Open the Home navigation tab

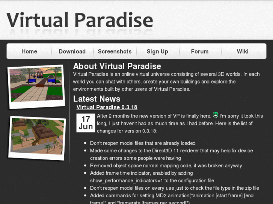pos(29,51)
